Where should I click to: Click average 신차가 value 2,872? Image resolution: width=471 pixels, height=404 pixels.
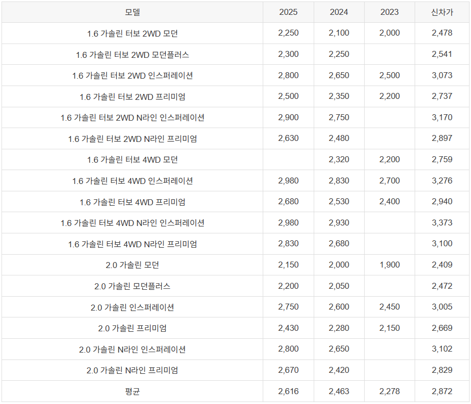[x=442, y=391]
